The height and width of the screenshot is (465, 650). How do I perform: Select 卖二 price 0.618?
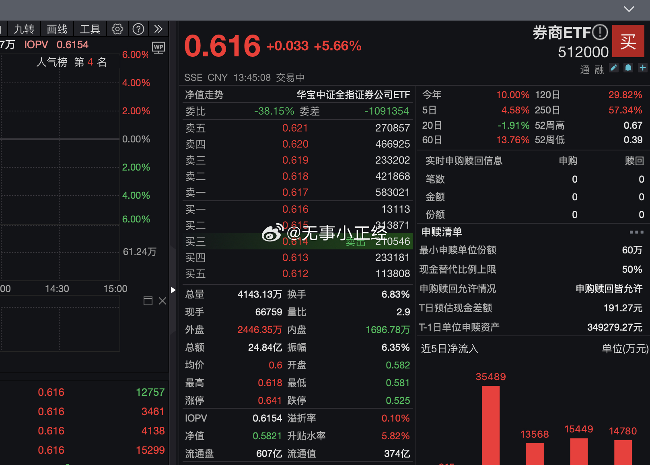295,176
